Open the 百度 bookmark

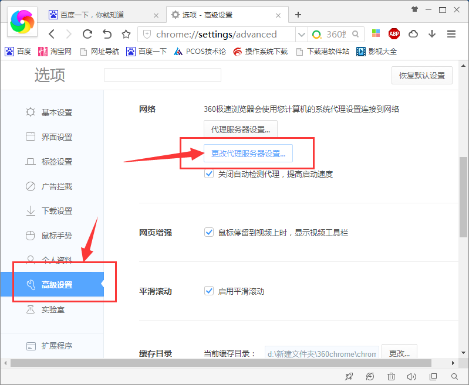click(18, 52)
